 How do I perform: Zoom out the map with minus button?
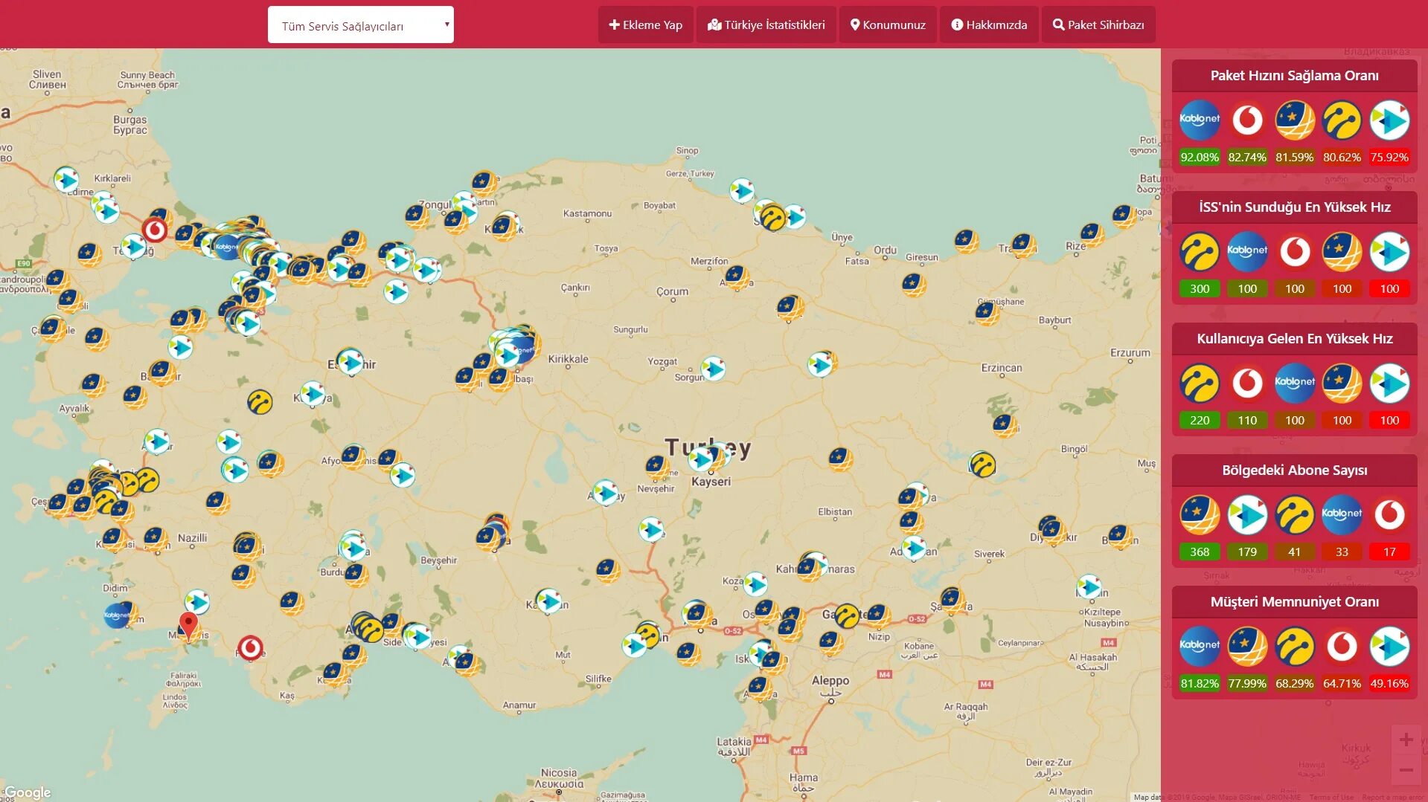pos(1406,770)
